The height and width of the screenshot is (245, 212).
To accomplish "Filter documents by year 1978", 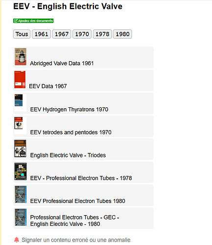I will [102, 34].
